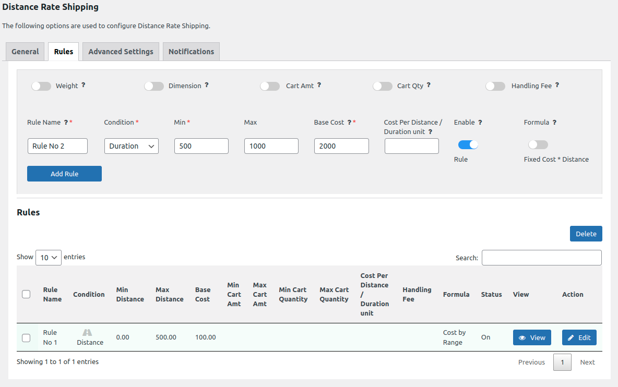The width and height of the screenshot is (618, 387).
Task: Click the Cart Qty help question mark icon
Action: 429,85
